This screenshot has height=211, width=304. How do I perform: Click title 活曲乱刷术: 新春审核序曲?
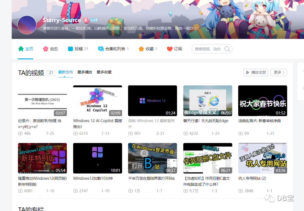pos(260,121)
